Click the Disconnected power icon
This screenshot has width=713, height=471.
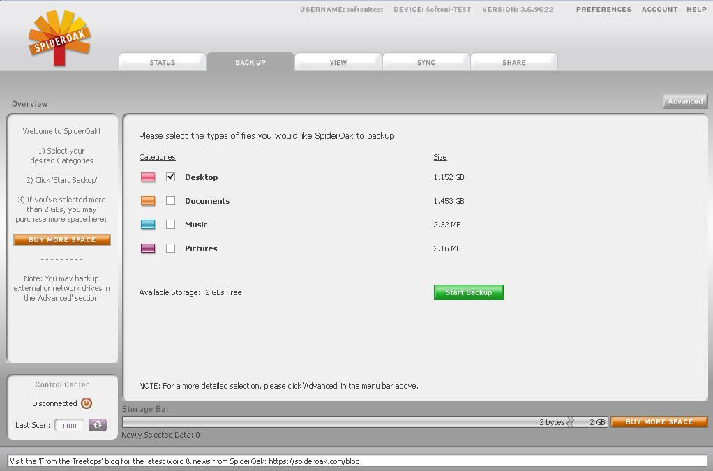pyautogui.click(x=87, y=403)
